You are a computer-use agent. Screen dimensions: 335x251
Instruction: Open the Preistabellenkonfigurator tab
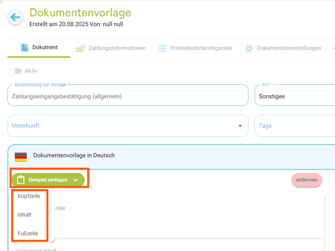[200, 48]
